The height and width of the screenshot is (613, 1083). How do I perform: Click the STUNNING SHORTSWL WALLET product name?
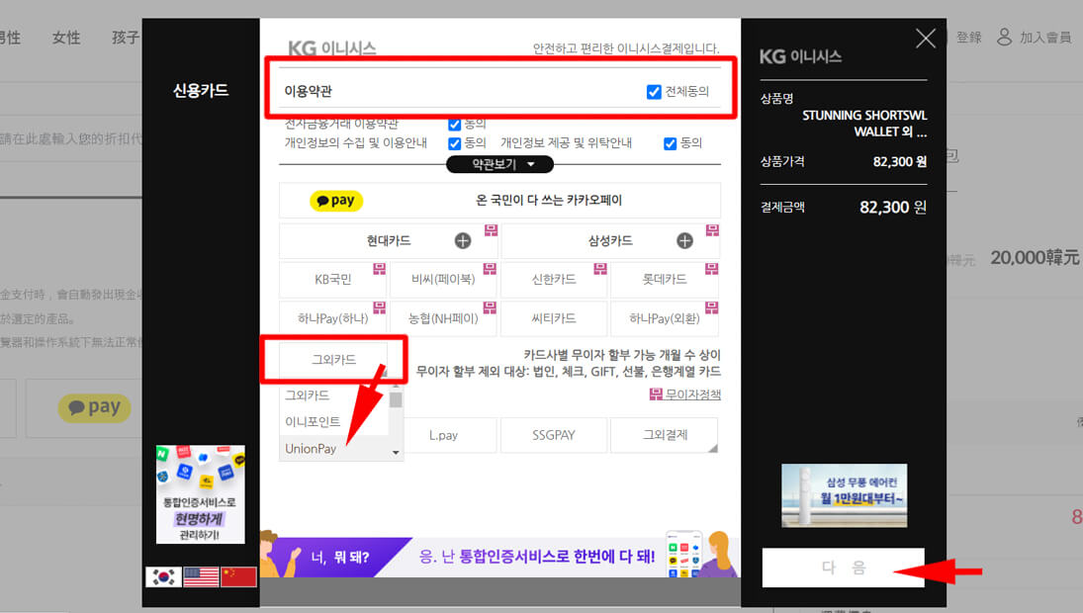click(864, 124)
